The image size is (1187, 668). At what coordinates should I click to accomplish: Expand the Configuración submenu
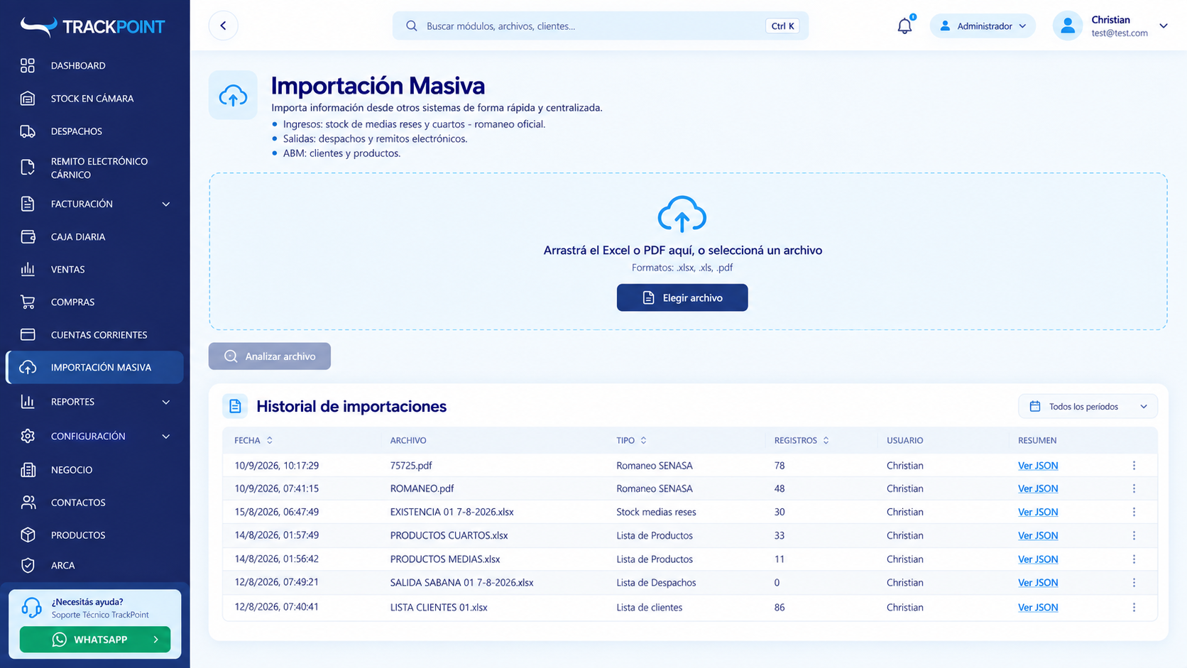(166, 436)
